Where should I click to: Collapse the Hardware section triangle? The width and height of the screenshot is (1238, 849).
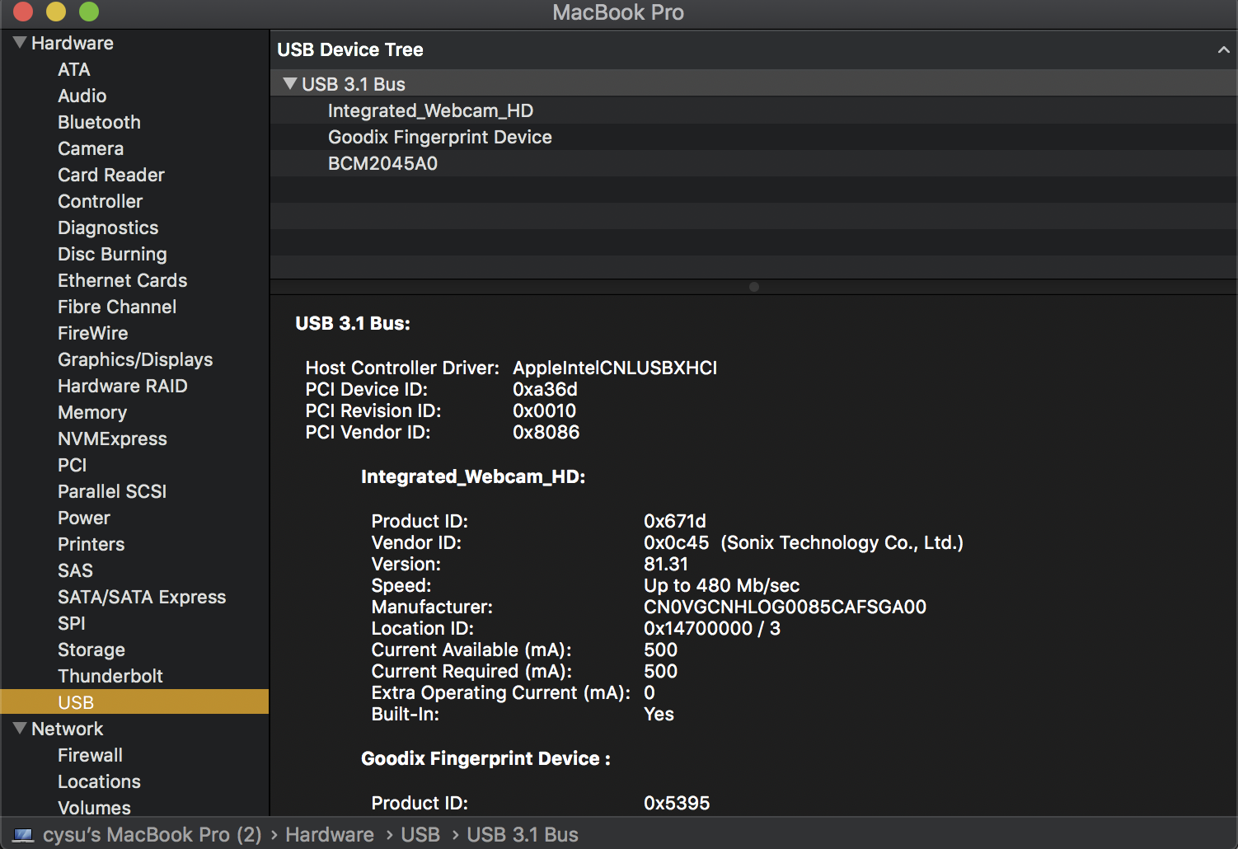(20, 42)
